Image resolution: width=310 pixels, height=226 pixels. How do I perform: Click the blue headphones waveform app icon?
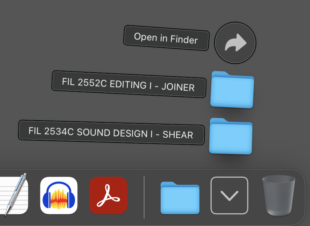point(58,195)
